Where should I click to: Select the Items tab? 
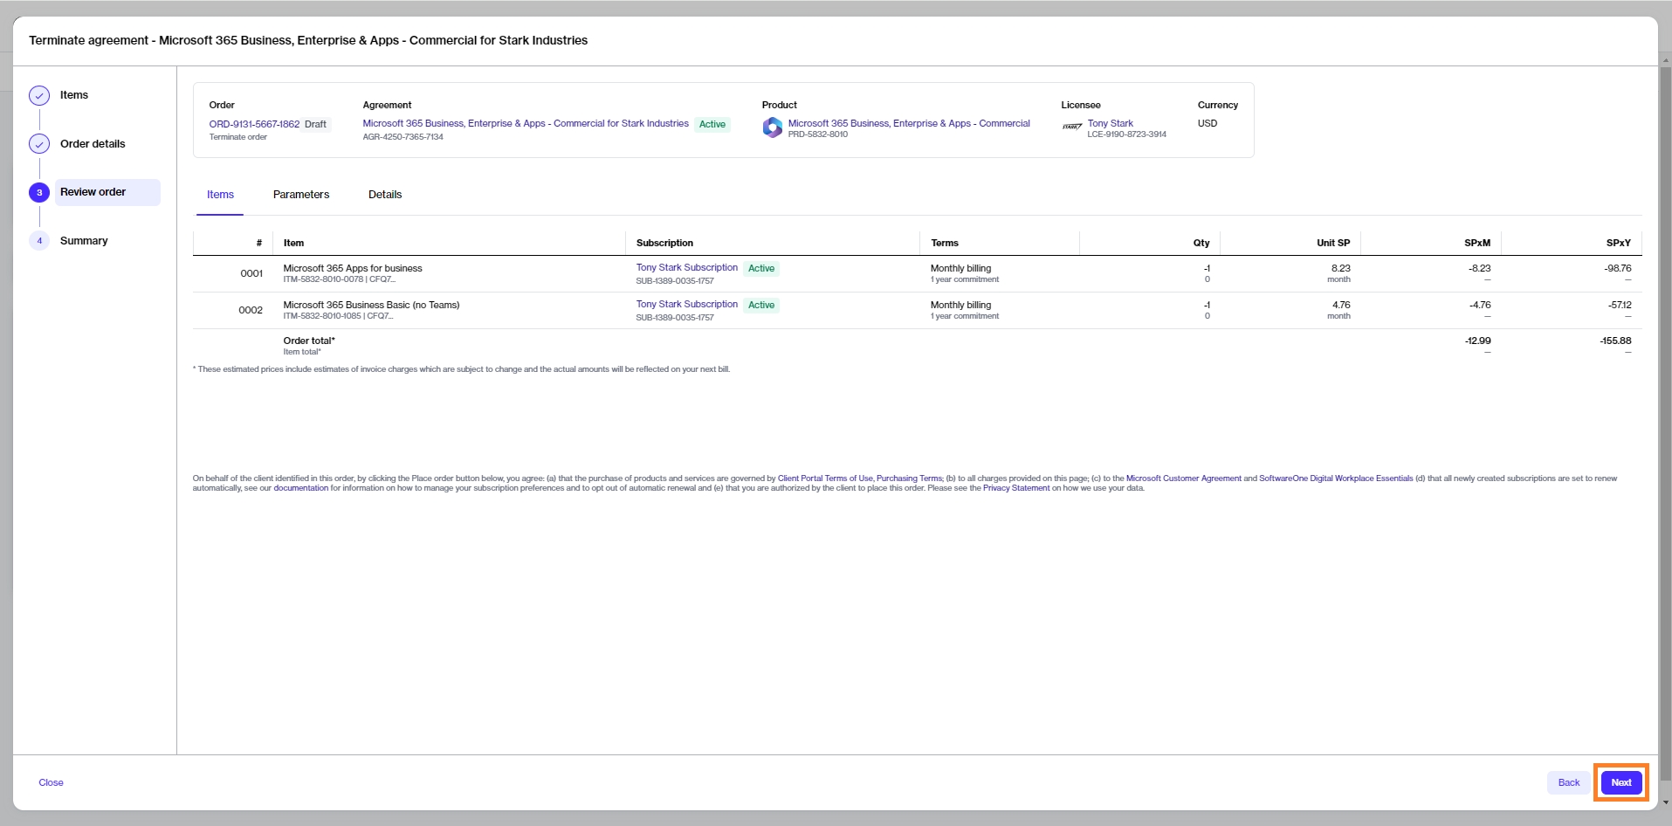coord(220,195)
